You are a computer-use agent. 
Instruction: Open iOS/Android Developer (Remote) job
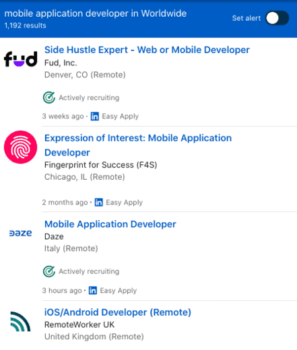(x=118, y=312)
